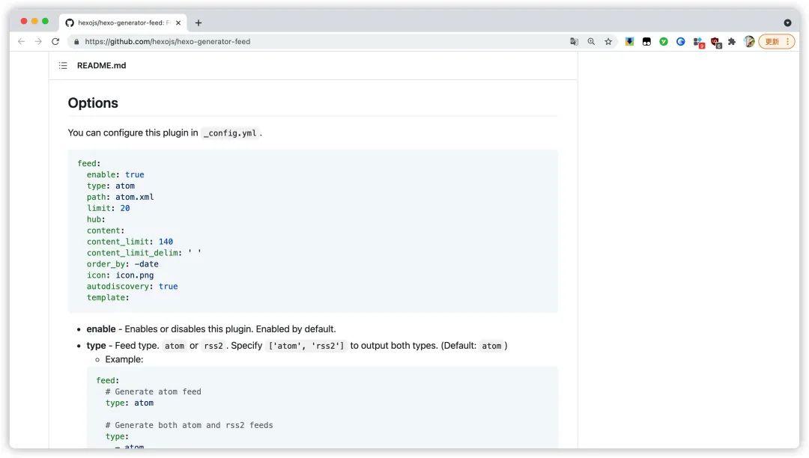The image size is (809, 458).
Task: Open the Extensions puzzle piece menu
Action: coord(732,42)
